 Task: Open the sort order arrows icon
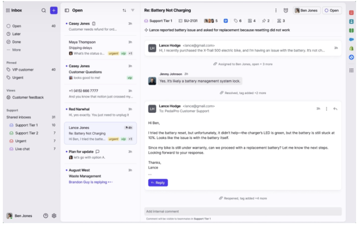click(124, 10)
